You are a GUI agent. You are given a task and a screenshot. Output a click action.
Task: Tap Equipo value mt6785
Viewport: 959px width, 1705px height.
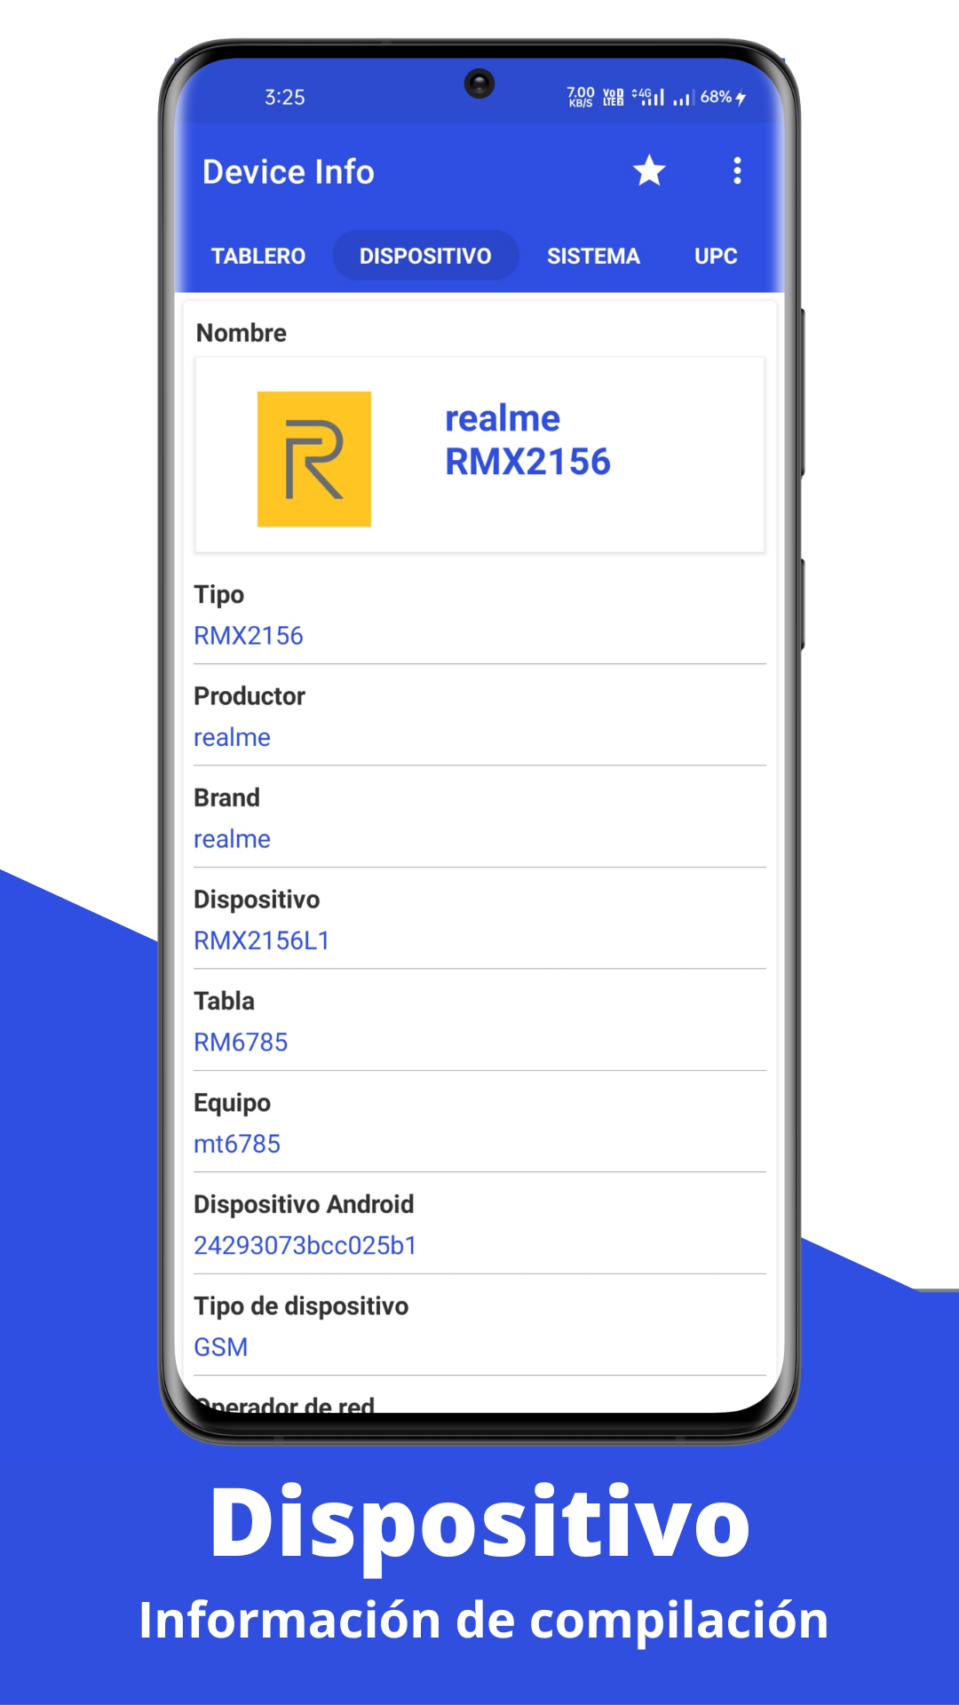coord(237,1144)
